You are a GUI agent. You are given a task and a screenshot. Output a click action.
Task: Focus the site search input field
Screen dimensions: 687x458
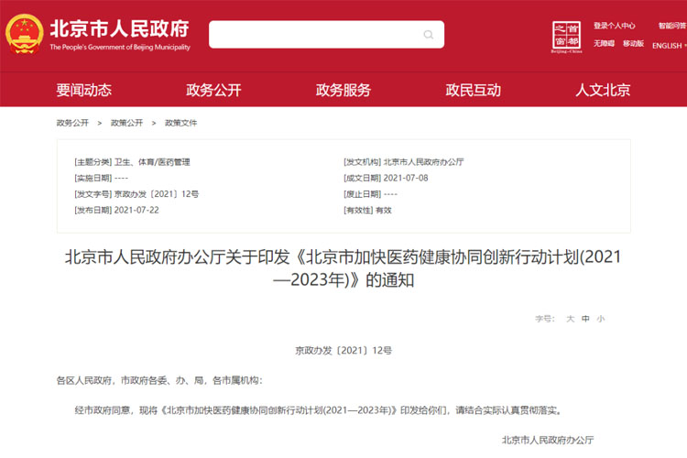[x=326, y=35]
